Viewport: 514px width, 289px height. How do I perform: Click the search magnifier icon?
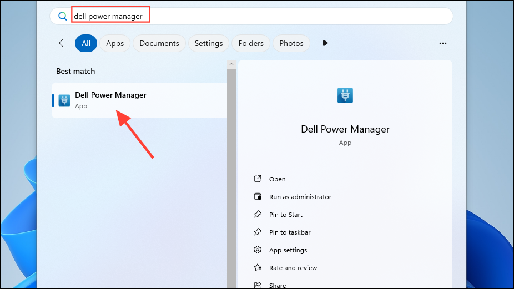(62, 16)
